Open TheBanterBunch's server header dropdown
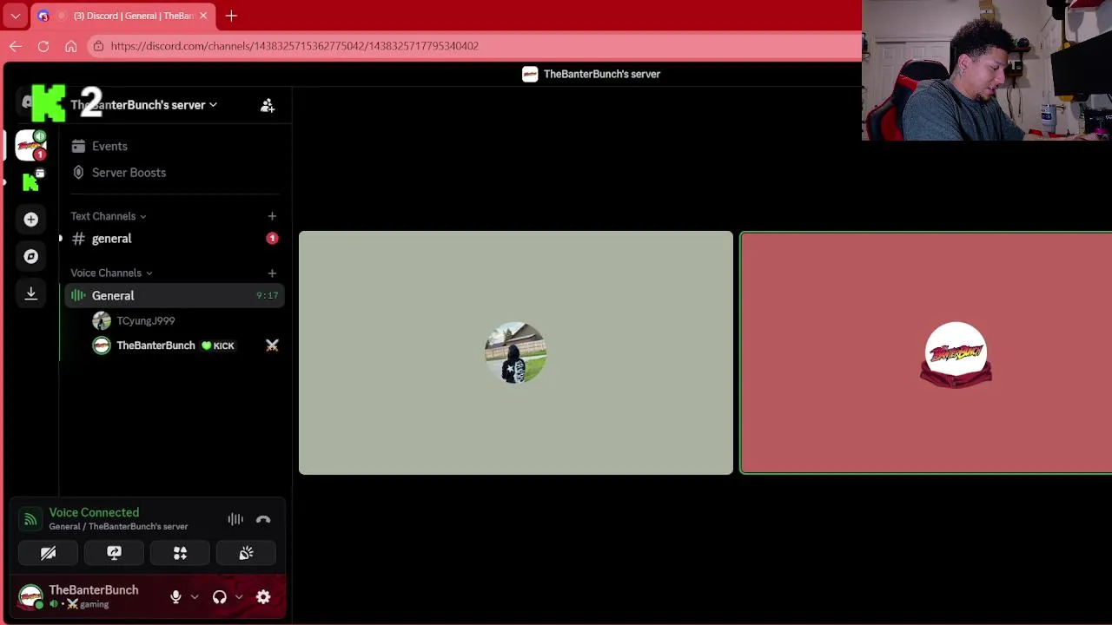The height and width of the screenshot is (625, 1112). coord(143,105)
